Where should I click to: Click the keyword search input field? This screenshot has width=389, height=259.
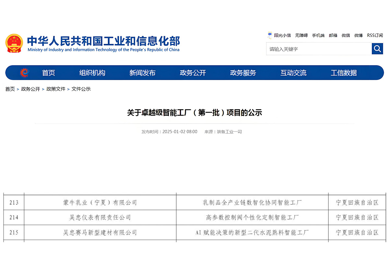click(319, 49)
